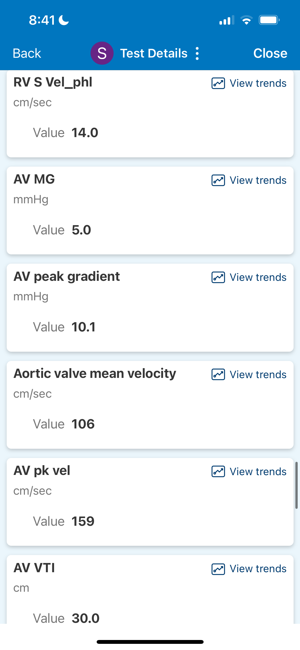Select the AV peak gradient result card
300x650 pixels.
150,308
